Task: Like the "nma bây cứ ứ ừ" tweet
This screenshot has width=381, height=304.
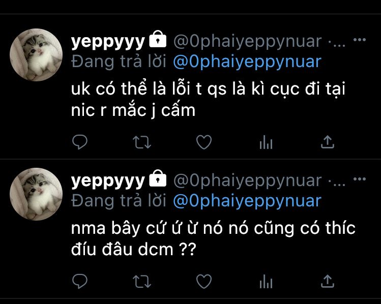Action: coord(204,282)
